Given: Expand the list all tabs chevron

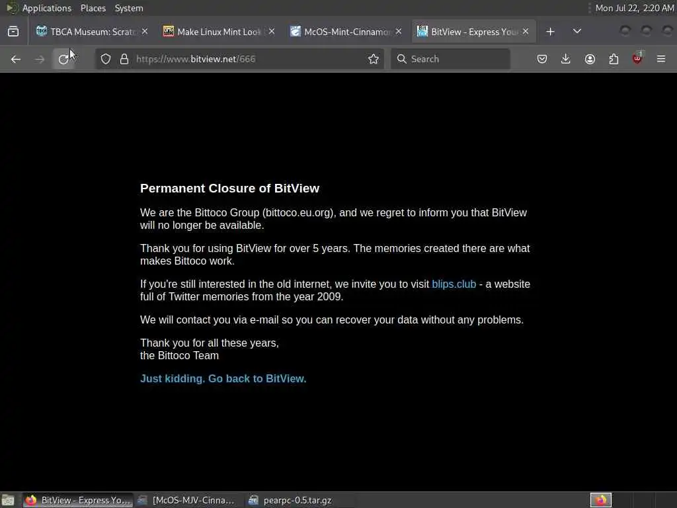Looking at the screenshot, I should (x=577, y=32).
